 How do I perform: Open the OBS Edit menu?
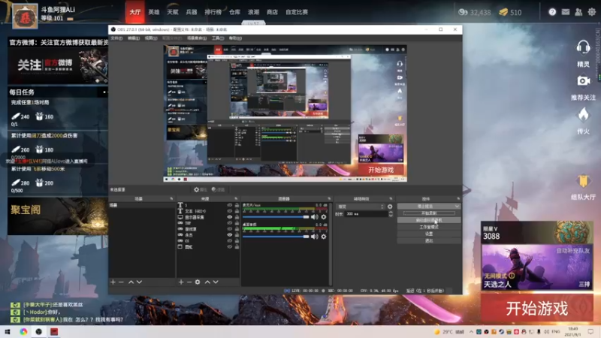[x=134, y=38]
